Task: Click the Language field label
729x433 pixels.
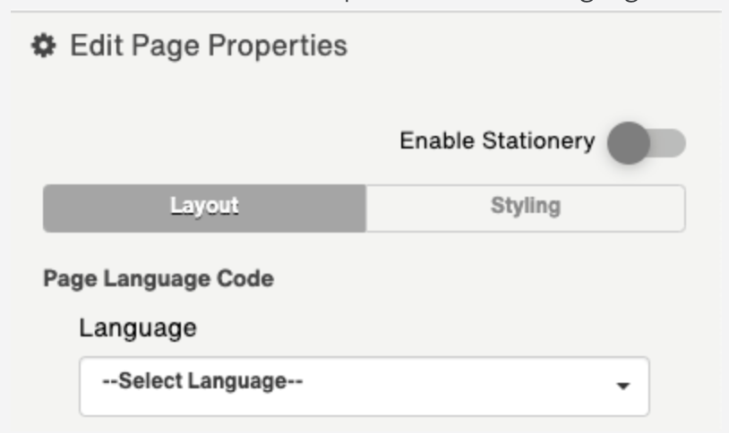Action: click(137, 327)
